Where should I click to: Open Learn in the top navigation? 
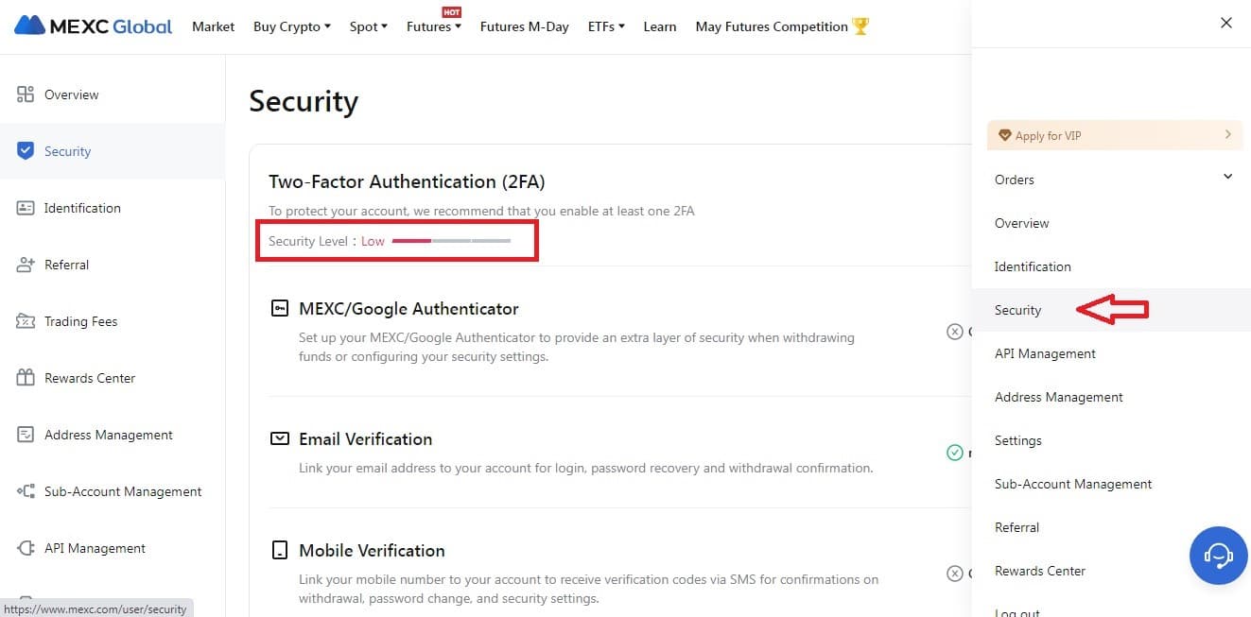click(660, 26)
